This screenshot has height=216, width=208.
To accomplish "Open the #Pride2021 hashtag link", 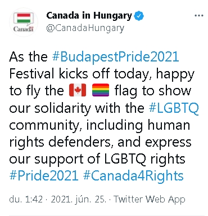I will click(44, 176).
